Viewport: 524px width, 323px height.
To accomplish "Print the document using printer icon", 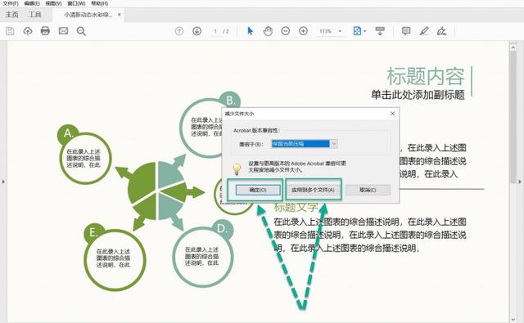I will [x=45, y=31].
